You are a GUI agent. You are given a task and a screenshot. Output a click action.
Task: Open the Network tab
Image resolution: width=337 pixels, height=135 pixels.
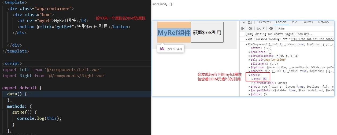[x=324, y=22]
